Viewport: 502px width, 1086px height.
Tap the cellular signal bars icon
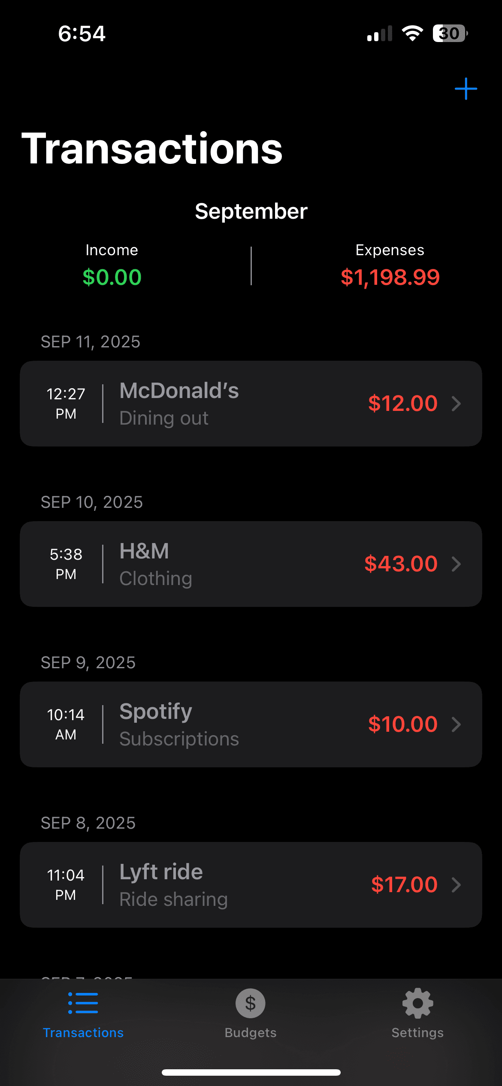click(380, 33)
